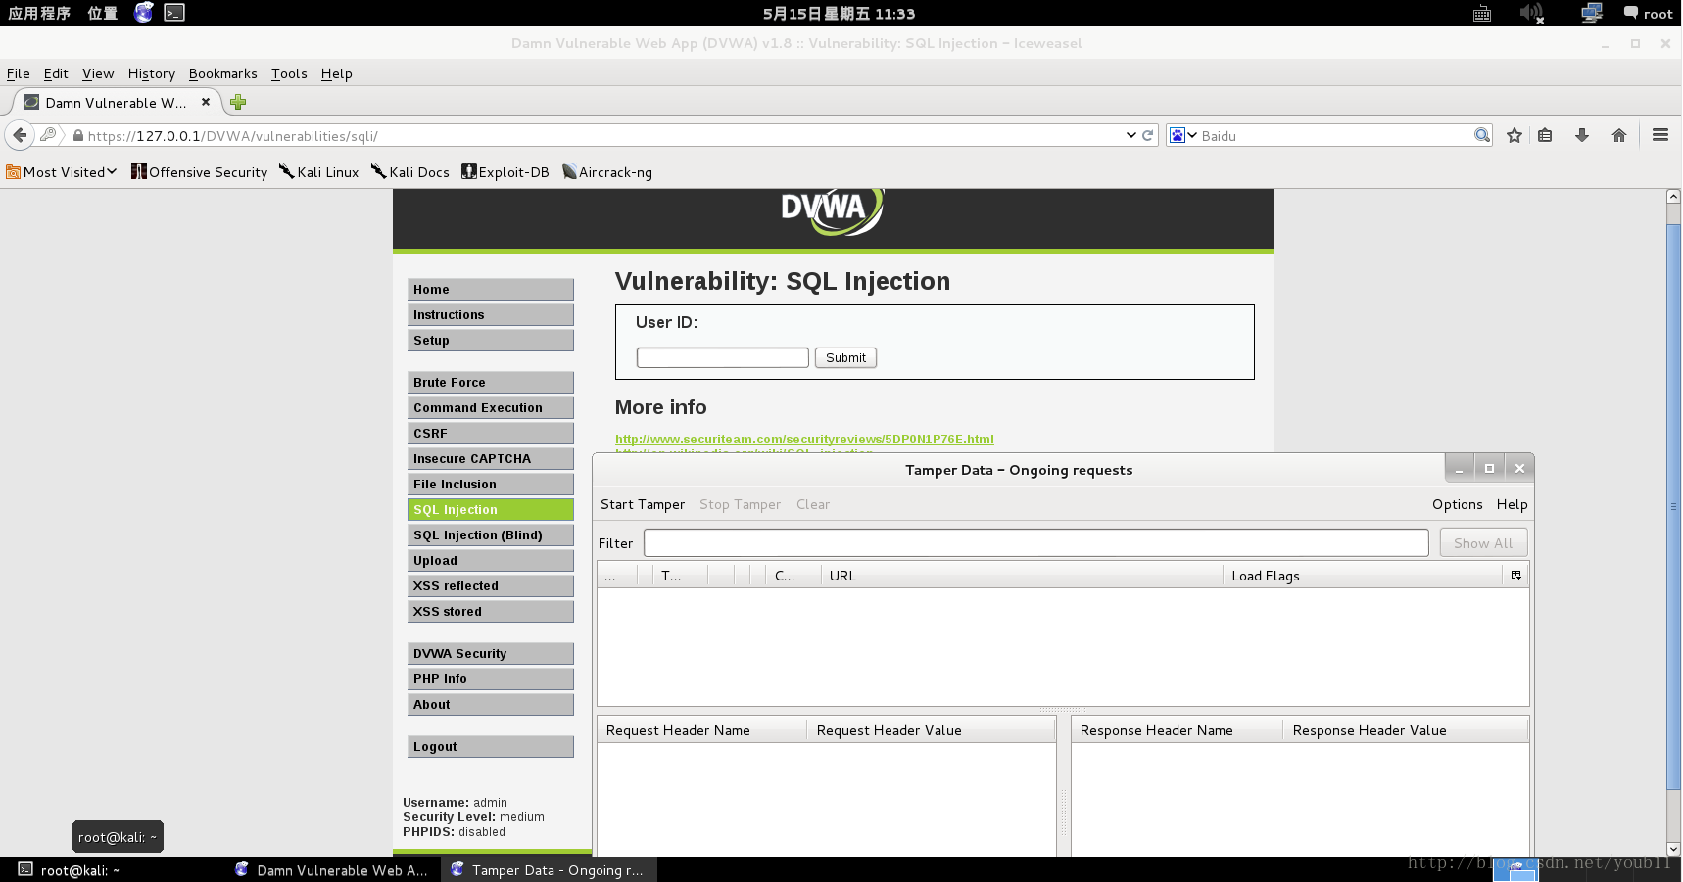Image resolution: width=1683 pixels, height=882 pixels.
Task: Click Response Header Value column header
Action: click(1406, 730)
